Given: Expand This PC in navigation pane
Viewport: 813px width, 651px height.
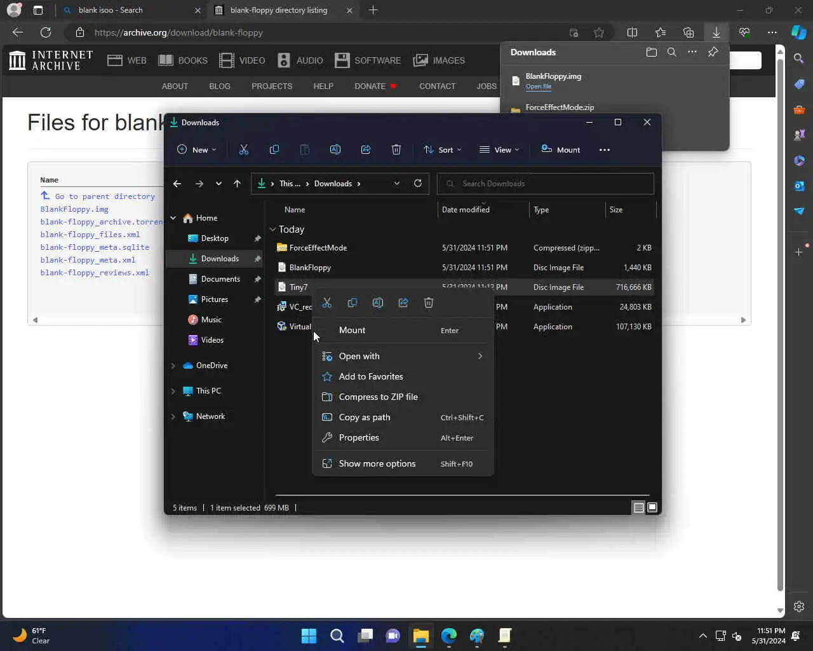Looking at the screenshot, I should (x=173, y=391).
